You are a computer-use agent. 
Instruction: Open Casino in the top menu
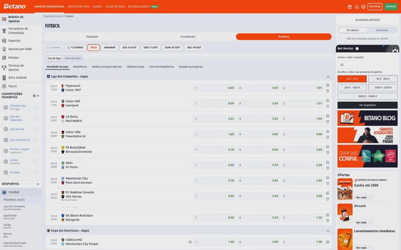point(97,7)
